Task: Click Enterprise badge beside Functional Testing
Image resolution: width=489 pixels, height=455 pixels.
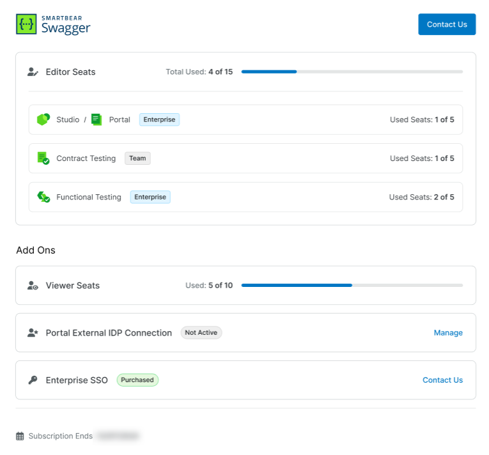Action: point(150,197)
